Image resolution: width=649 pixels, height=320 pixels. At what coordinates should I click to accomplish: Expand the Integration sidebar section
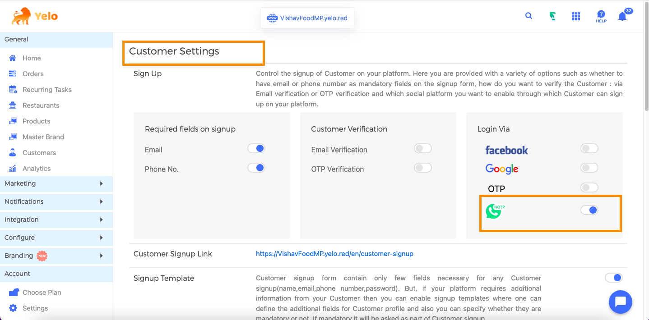point(56,219)
